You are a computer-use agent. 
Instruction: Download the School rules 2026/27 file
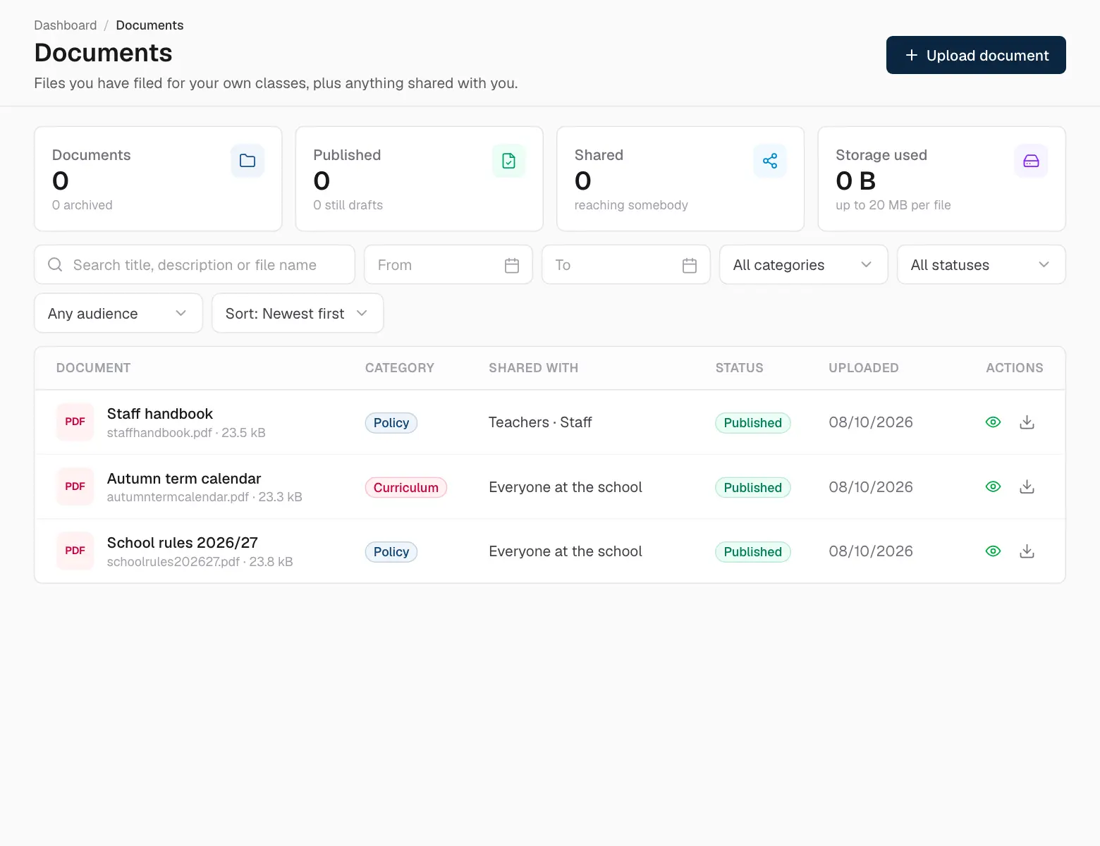tap(1027, 551)
